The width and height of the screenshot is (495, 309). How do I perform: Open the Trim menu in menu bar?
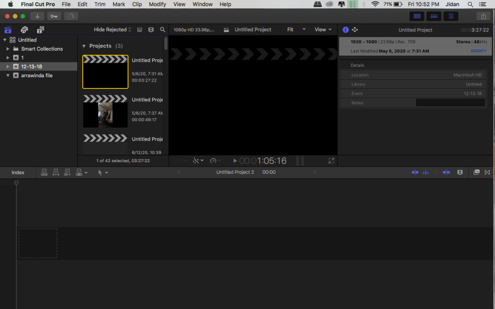click(100, 4)
